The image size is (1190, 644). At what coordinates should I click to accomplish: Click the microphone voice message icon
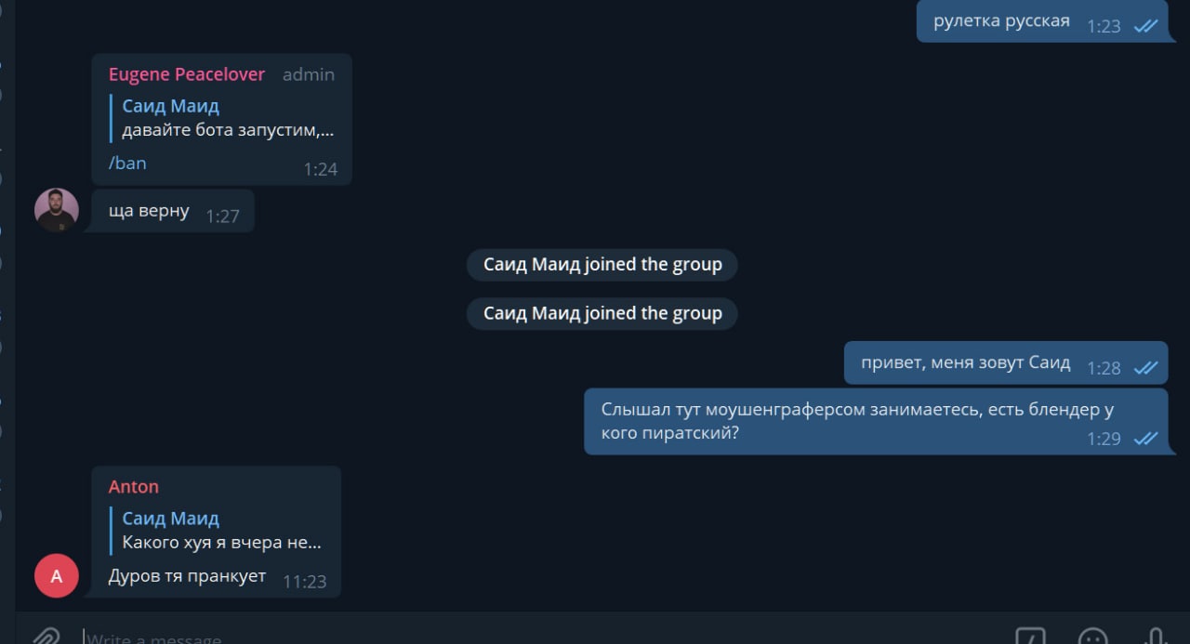point(1155,637)
